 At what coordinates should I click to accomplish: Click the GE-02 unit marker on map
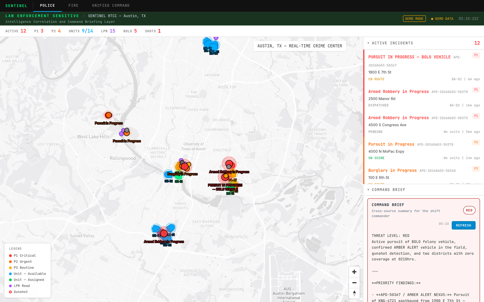168,174
